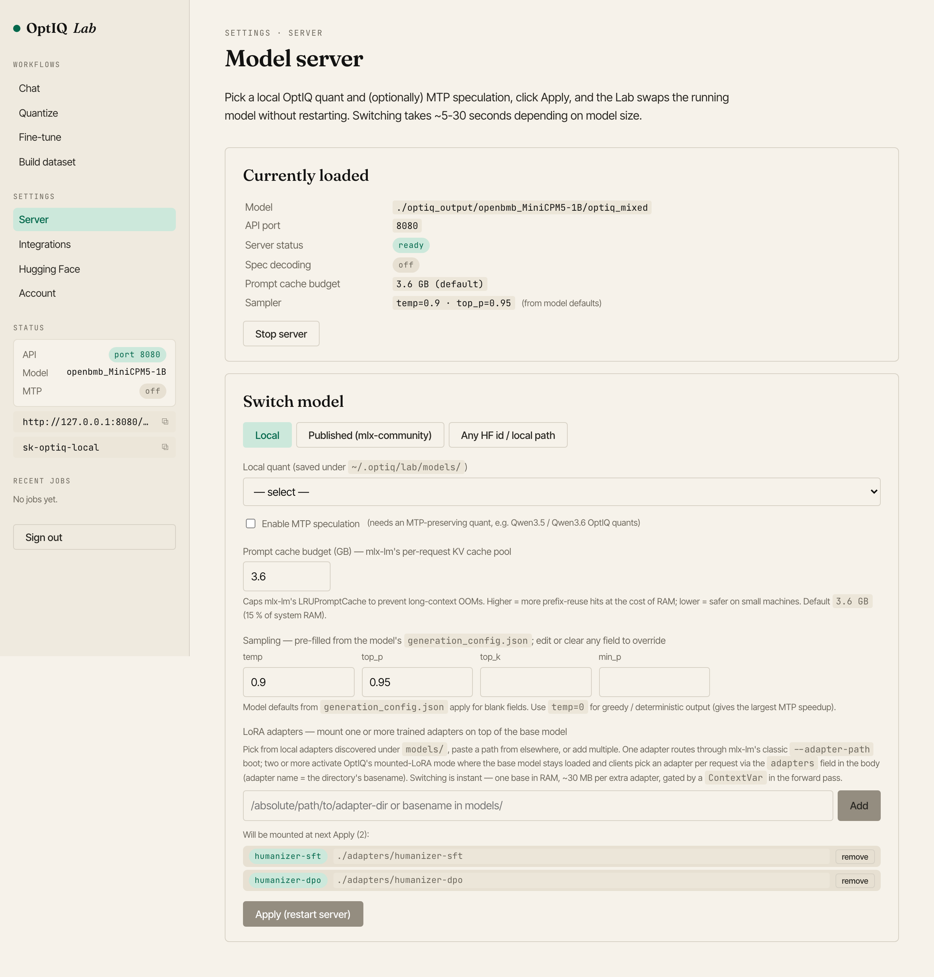This screenshot has width=934, height=977.
Task: Click the empty min_p field
Action: pyautogui.click(x=654, y=682)
